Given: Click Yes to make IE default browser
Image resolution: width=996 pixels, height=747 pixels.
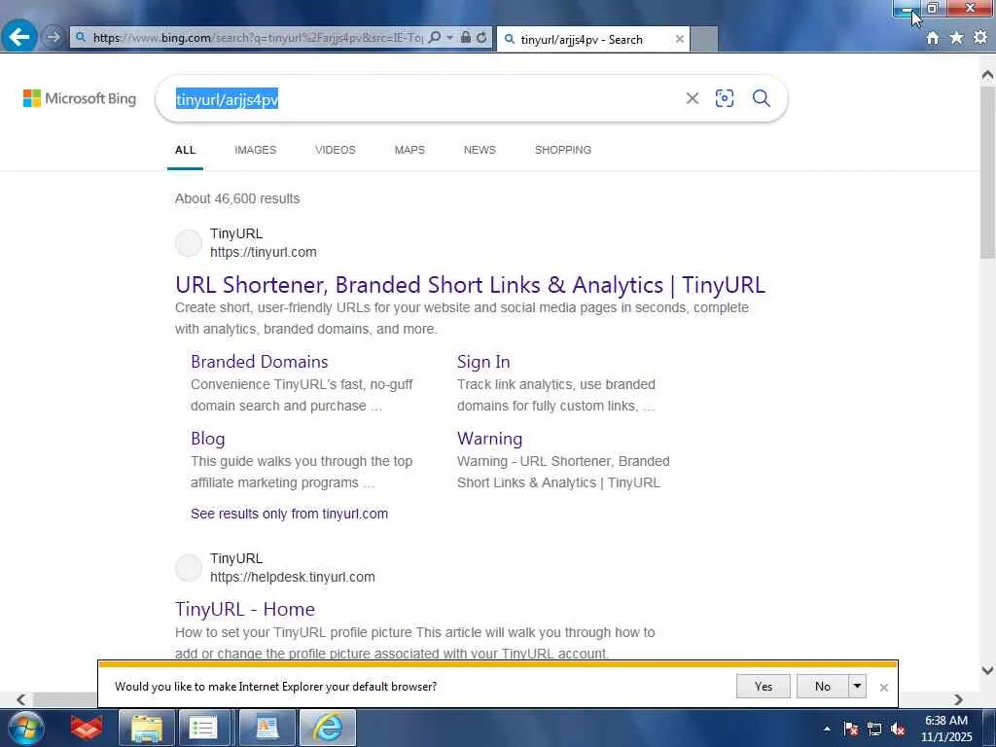Looking at the screenshot, I should pyautogui.click(x=764, y=686).
